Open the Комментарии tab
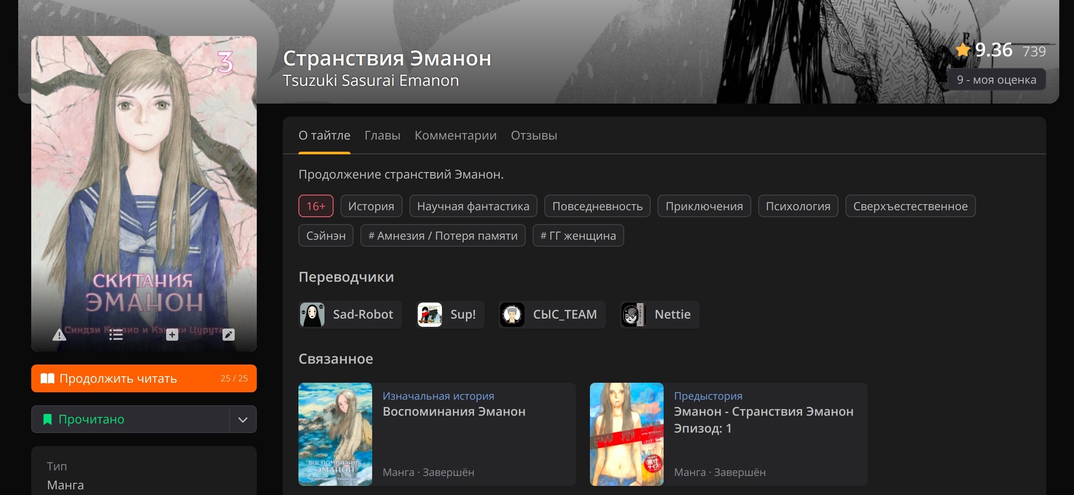 click(x=455, y=136)
